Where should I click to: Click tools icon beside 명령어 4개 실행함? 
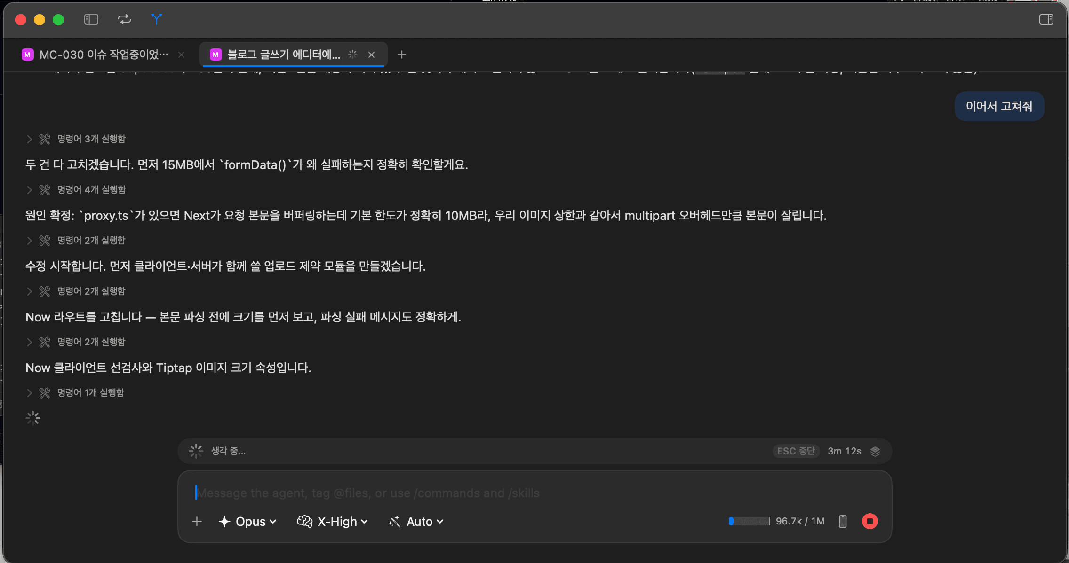[x=45, y=189]
